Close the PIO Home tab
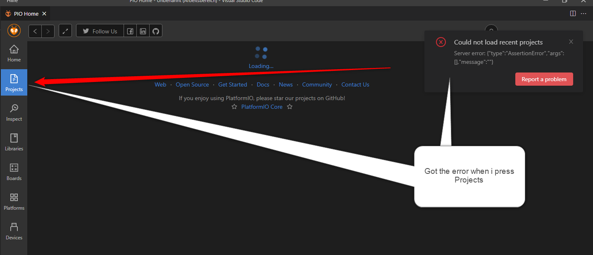 44,14
